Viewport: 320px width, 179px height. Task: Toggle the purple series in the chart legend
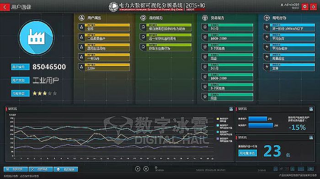[x=218, y=139]
